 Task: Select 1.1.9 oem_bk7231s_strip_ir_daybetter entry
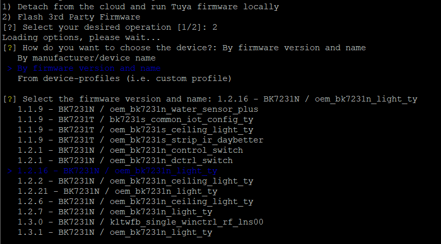141,140
